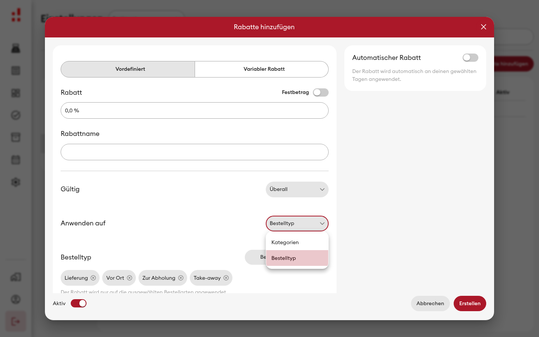Turn on Automatischer Rabatt switch

pos(471,58)
